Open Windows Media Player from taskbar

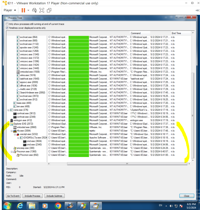click(45, 206)
